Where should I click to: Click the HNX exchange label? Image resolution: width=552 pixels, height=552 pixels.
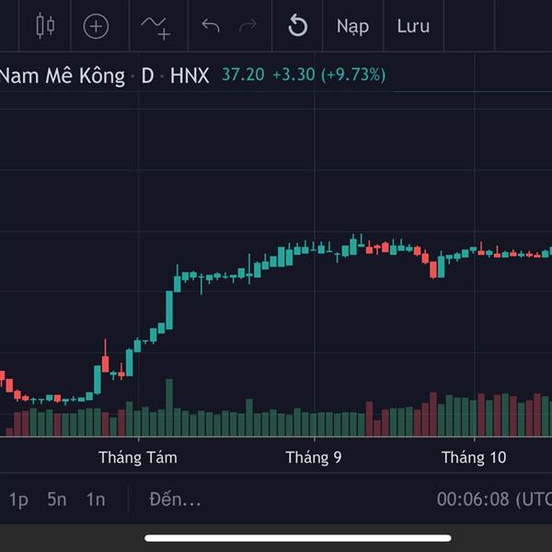tap(190, 75)
